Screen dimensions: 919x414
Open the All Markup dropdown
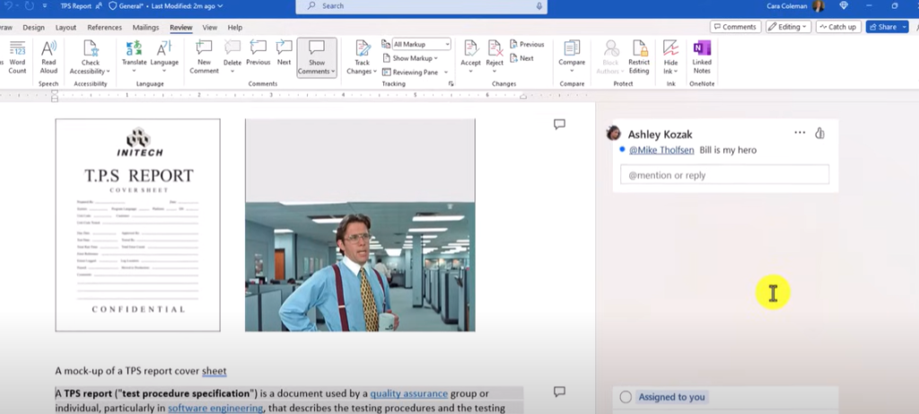pyautogui.click(x=421, y=44)
